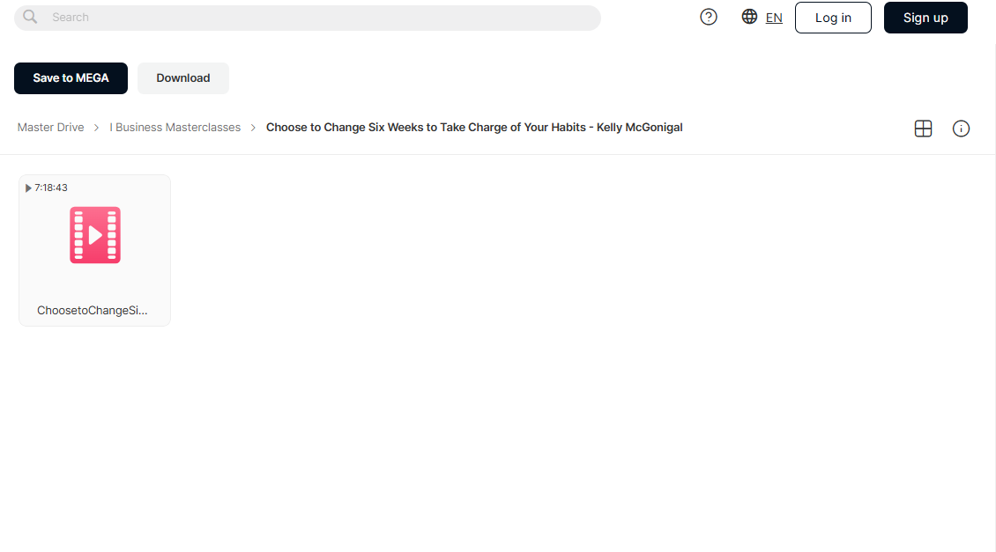Click the globe language icon
996x552 pixels.
[749, 17]
